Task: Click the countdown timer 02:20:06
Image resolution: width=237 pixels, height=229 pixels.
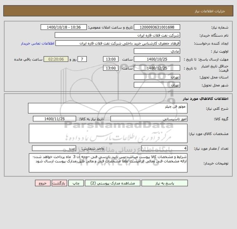Action: click(56, 59)
